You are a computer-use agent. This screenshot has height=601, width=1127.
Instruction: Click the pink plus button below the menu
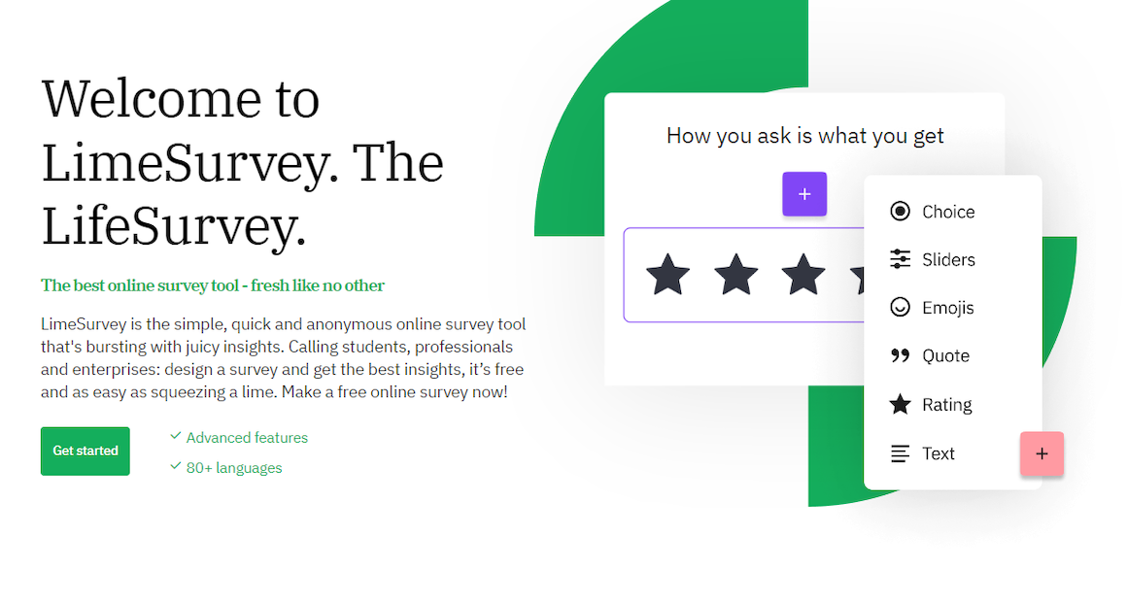[1042, 453]
